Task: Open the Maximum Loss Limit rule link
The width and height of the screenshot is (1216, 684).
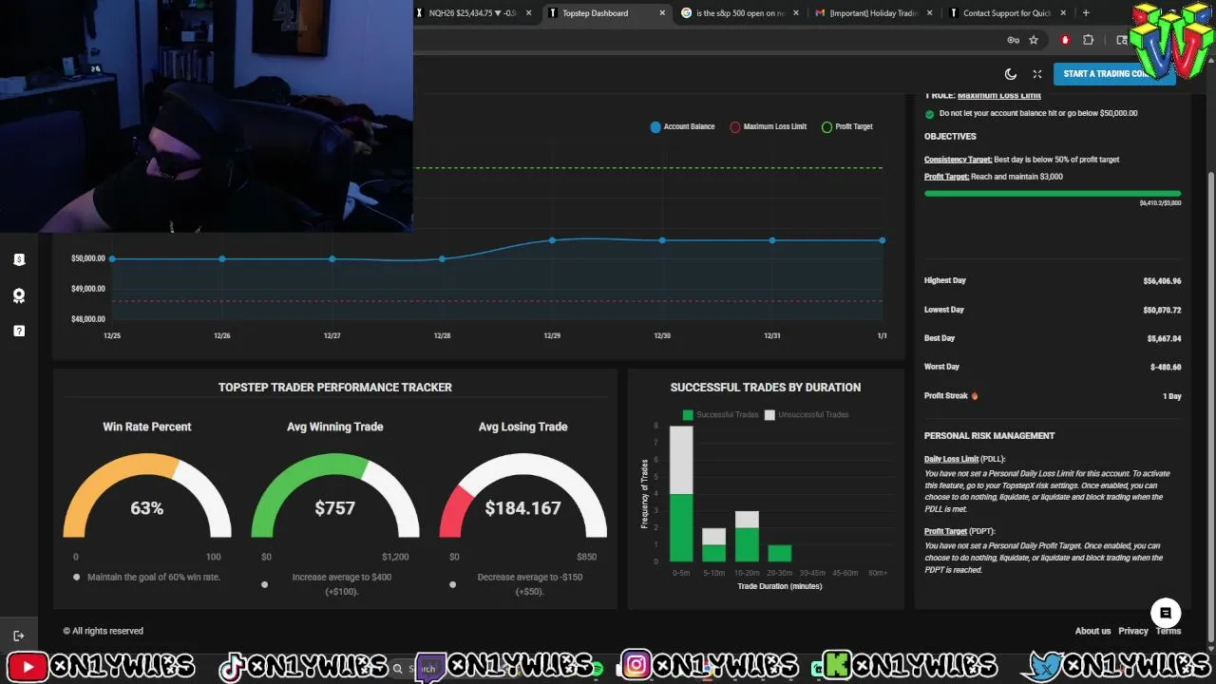Action: click(x=999, y=96)
